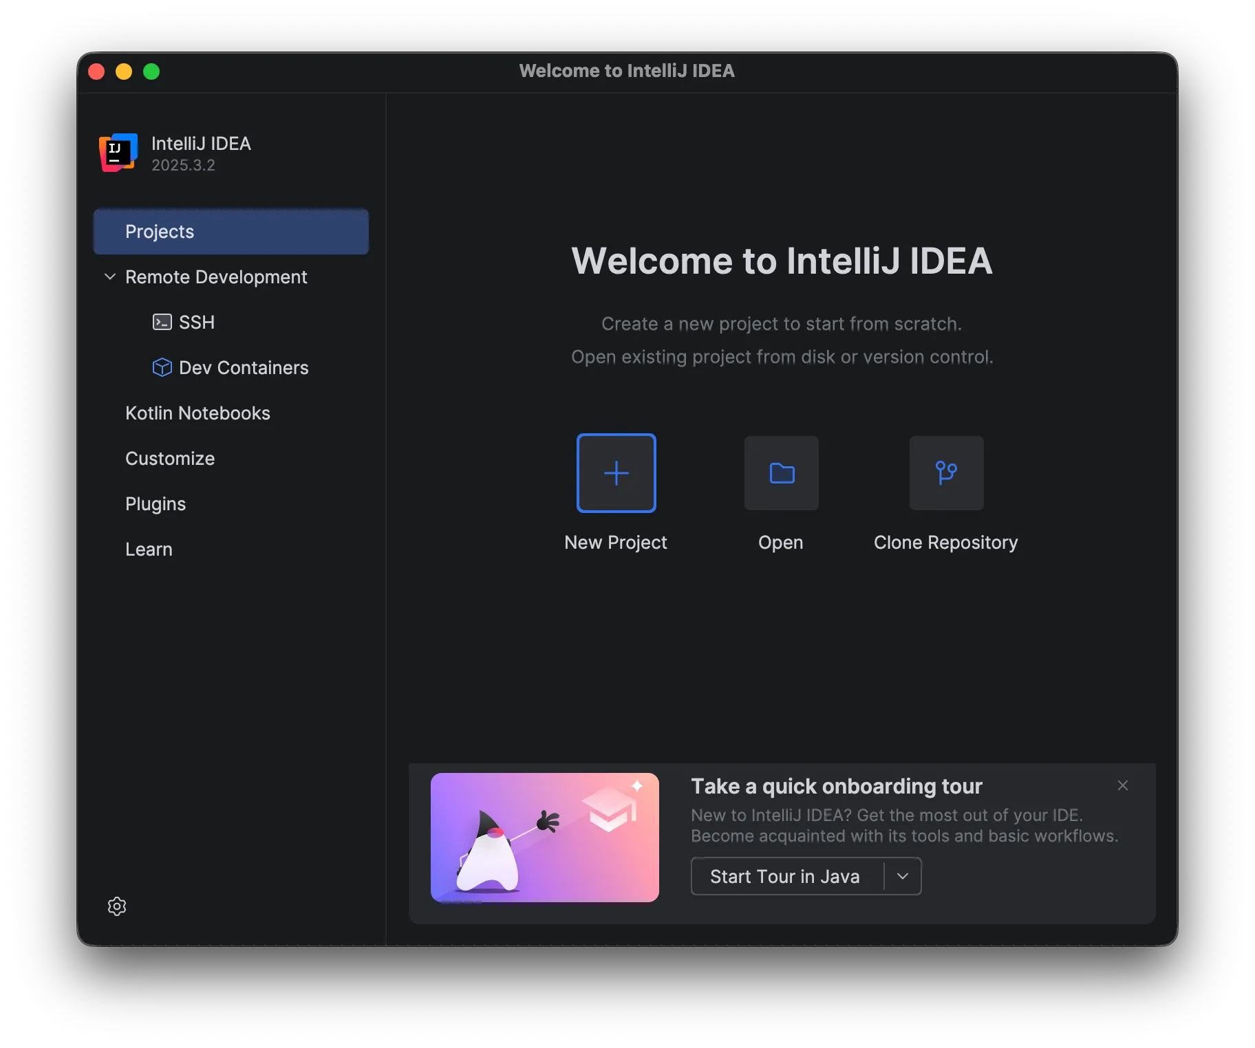Click the New Project plus icon
Viewport: 1255px width, 1048px height.
(616, 473)
